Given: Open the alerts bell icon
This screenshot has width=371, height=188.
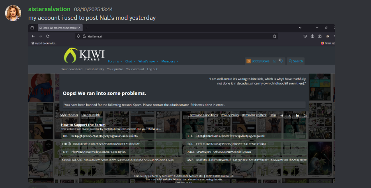Looking at the screenshot, I should tap(281, 61).
